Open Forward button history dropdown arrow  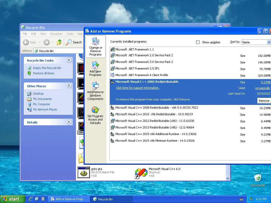pyautogui.click(x=53, y=42)
